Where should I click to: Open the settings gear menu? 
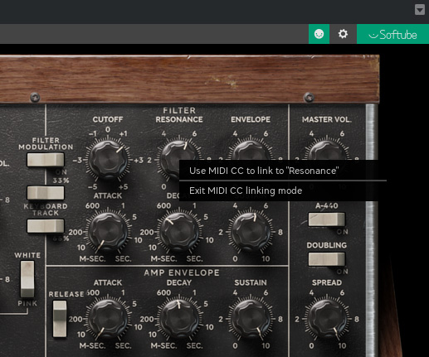[343, 34]
